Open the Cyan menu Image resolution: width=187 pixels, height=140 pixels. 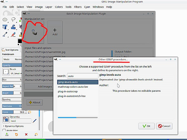tap(87, 7)
